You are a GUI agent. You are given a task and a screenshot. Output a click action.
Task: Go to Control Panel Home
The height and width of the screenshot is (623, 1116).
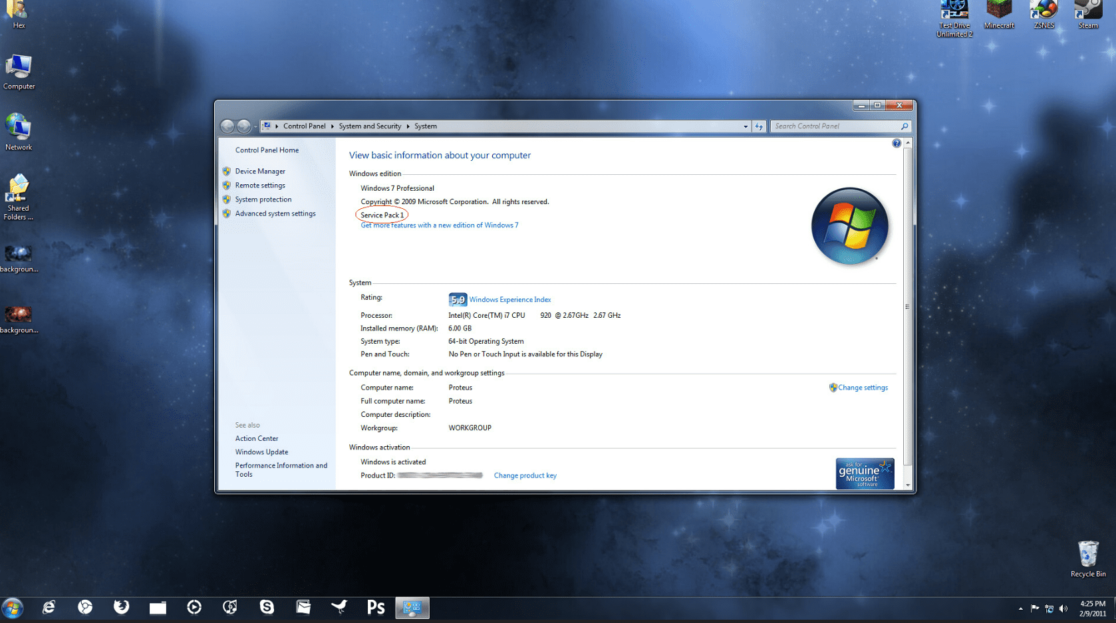tap(267, 150)
